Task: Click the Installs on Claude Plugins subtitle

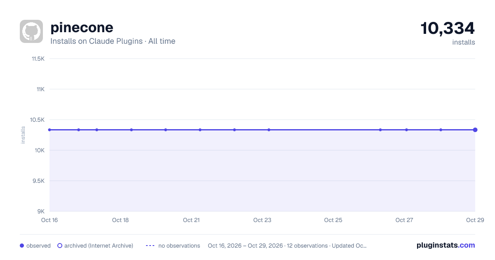Action: tap(113, 41)
